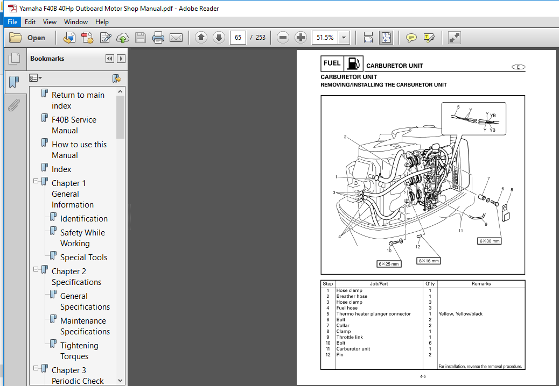This screenshot has width=559, height=386.
Task: Open the File menu
Action: pos(12,22)
